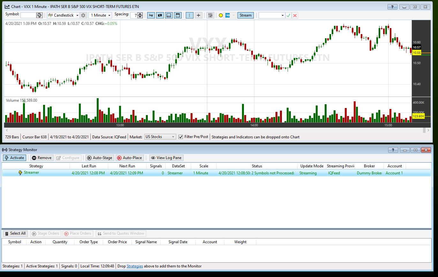The width and height of the screenshot is (438, 277).
Task: Toggle the icon button right of log
Action: click(160, 15)
